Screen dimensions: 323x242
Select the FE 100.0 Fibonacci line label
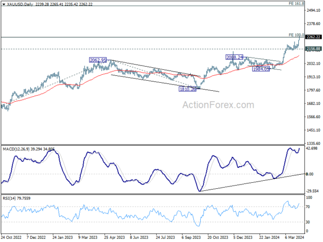click(296, 35)
